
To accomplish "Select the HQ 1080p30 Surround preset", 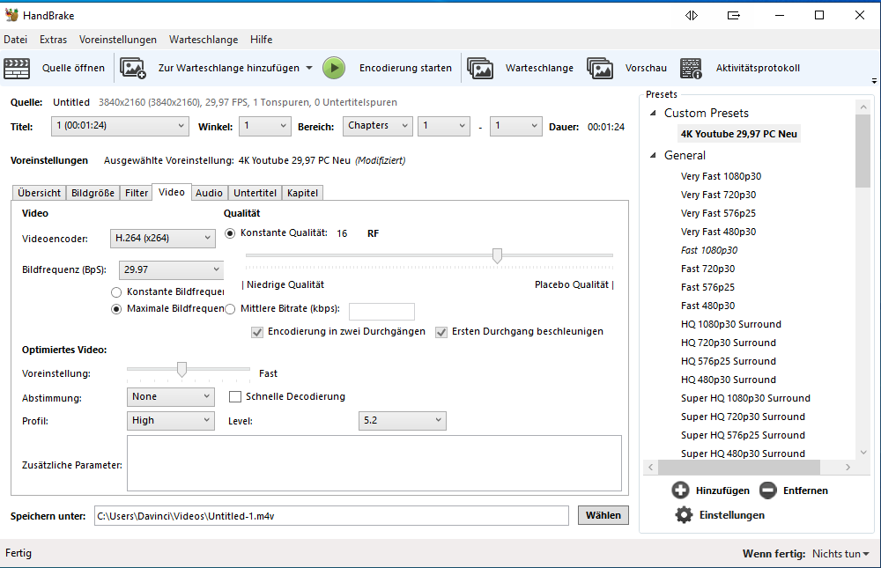I will pos(731,323).
